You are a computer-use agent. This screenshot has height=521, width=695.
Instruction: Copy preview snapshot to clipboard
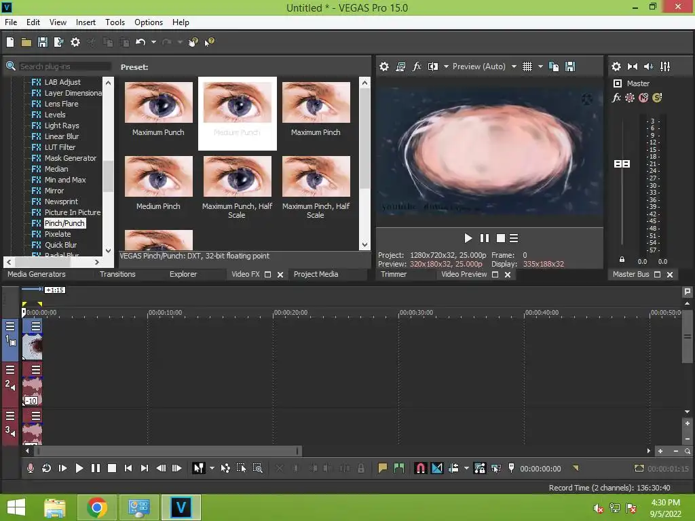point(554,66)
